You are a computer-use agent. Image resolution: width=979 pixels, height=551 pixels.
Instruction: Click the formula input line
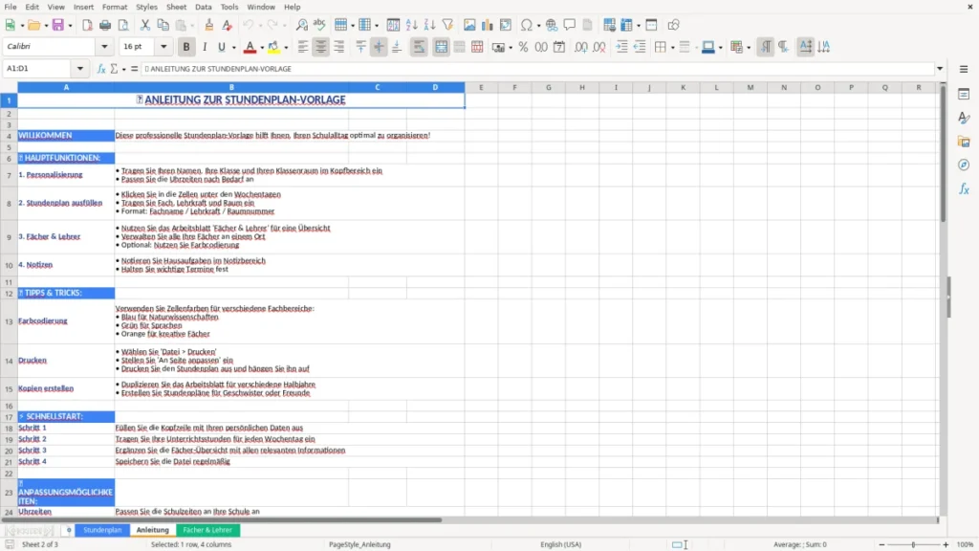click(537, 69)
